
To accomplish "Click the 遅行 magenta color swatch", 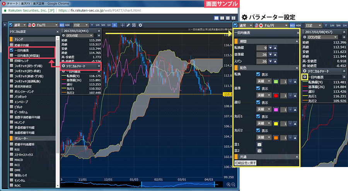I will 276,109.
